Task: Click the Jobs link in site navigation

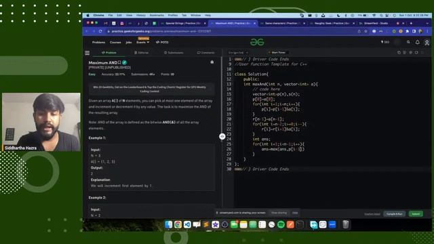Action: 129,42
